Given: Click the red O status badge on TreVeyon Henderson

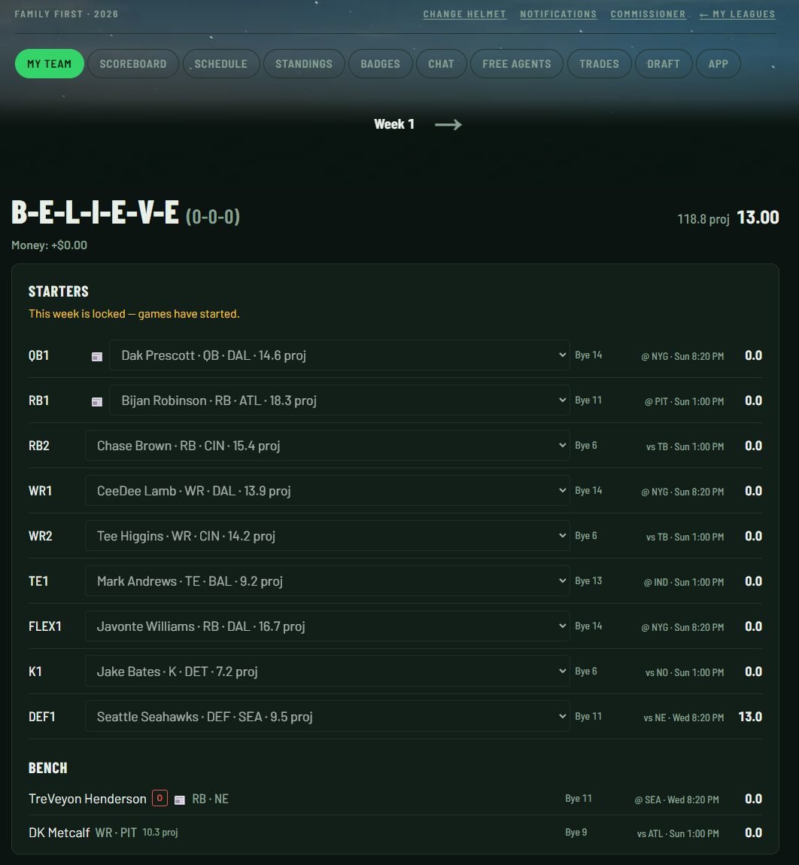Looking at the screenshot, I should 160,798.
